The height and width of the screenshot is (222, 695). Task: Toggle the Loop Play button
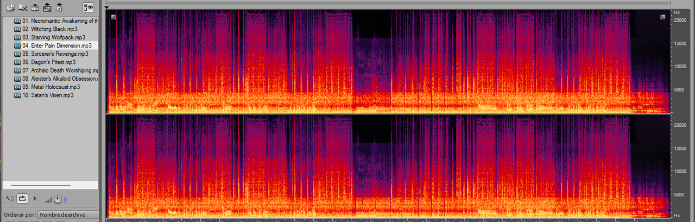[23, 199]
